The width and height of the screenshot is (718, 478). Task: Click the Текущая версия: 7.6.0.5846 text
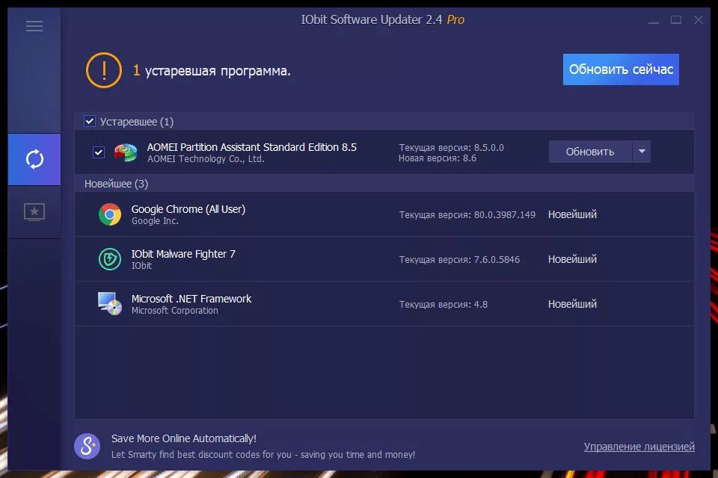(x=459, y=259)
